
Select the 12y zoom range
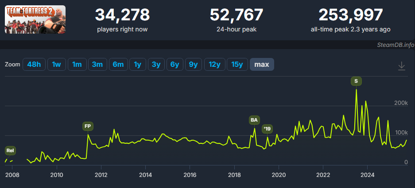coord(214,65)
